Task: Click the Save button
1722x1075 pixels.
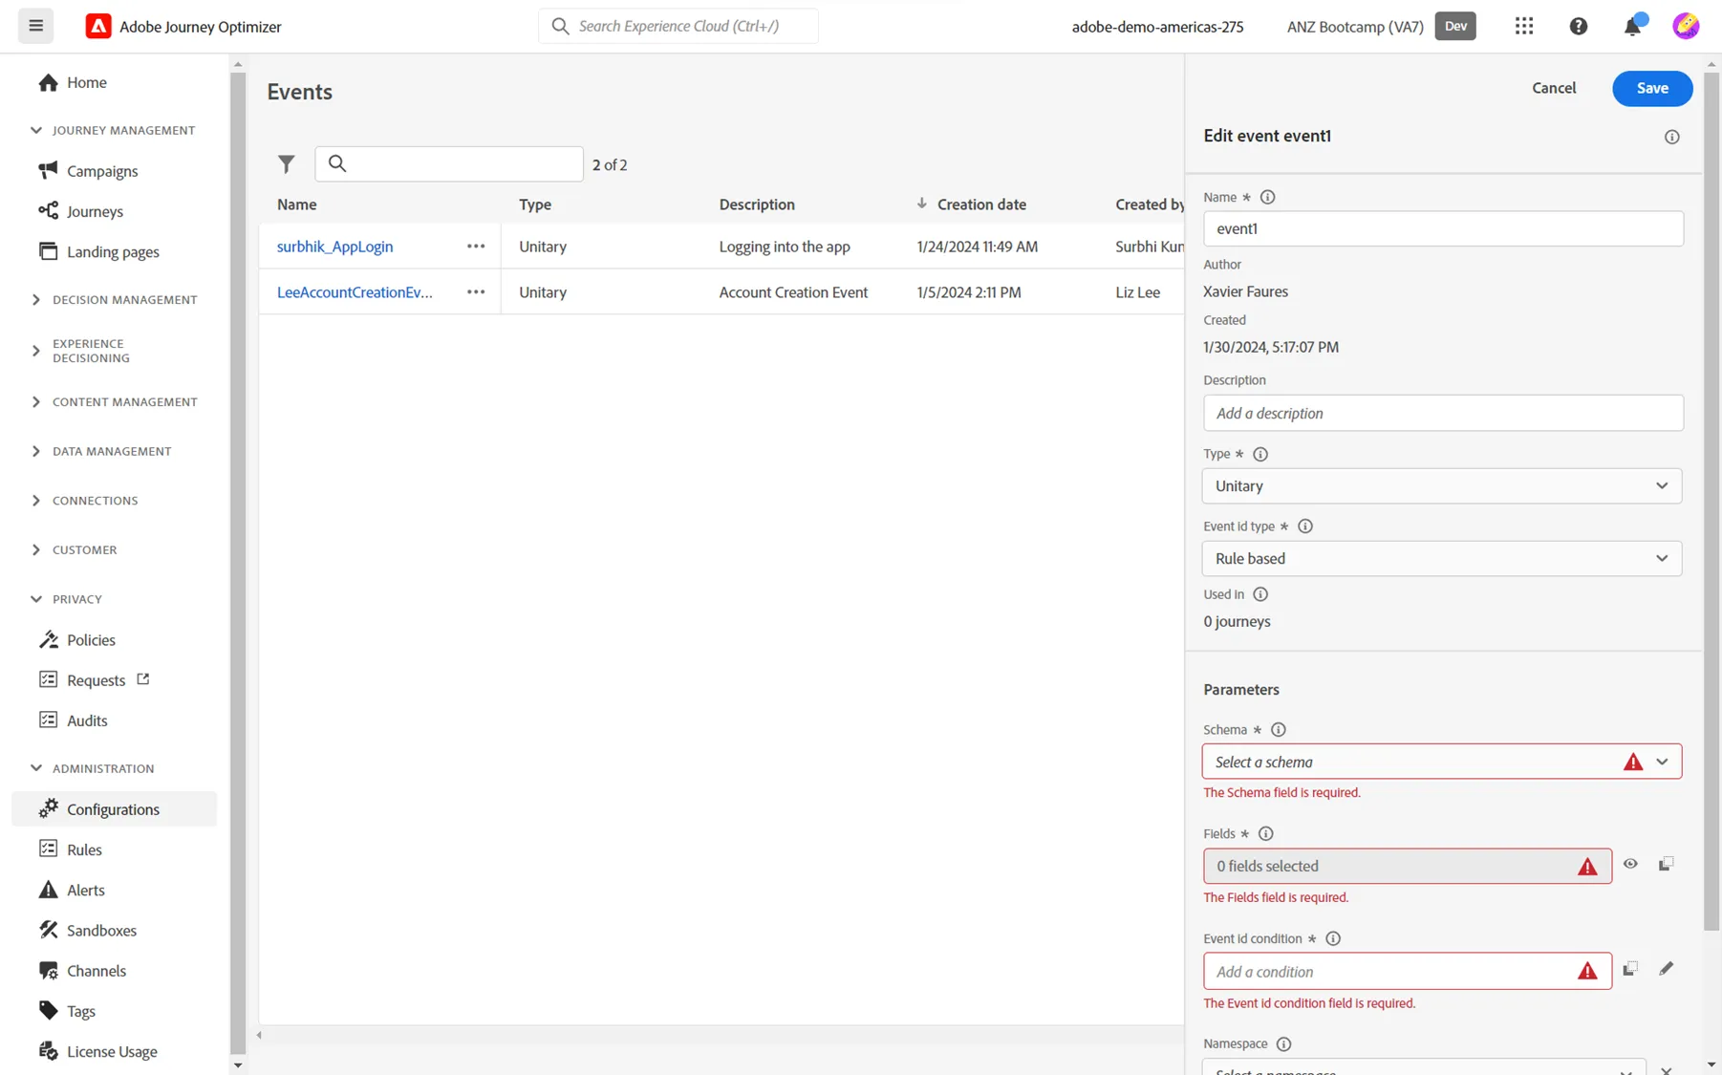Action: pos(1651,88)
